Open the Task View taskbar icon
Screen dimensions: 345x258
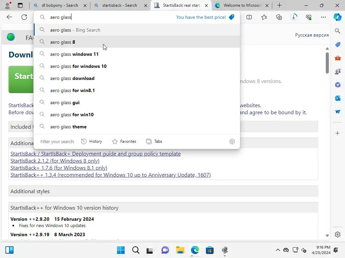point(150,250)
